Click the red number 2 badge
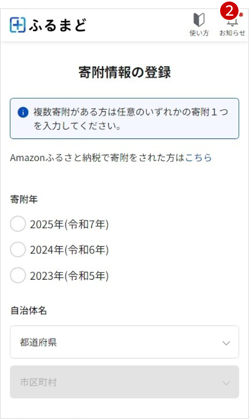 coord(229,11)
